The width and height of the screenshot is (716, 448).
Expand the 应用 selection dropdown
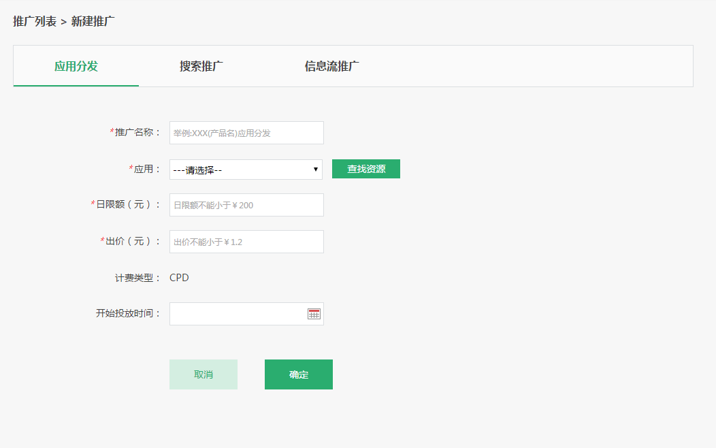pos(246,169)
